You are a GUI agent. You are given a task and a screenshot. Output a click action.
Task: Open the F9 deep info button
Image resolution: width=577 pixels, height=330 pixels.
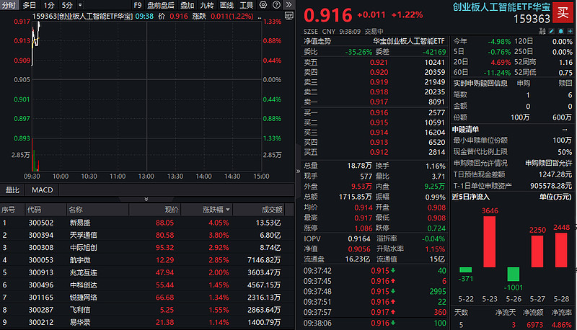click(137, 5)
